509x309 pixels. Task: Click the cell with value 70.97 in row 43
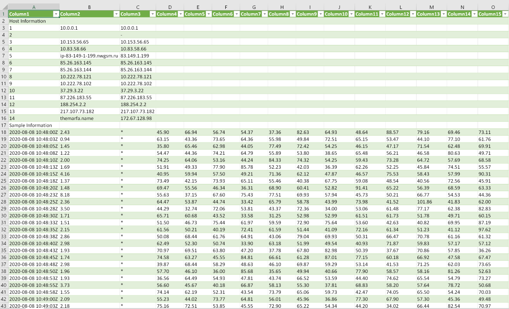(x=493, y=306)
